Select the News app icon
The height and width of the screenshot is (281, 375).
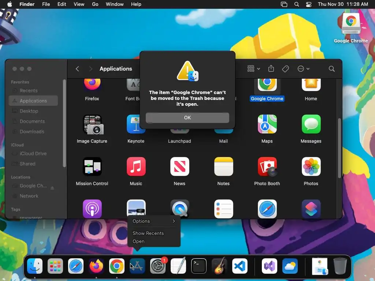[x=179, y=166]
